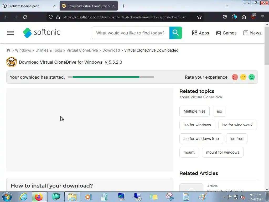
Task: Select the Multiple files topic tag
Action: (194, 111)
